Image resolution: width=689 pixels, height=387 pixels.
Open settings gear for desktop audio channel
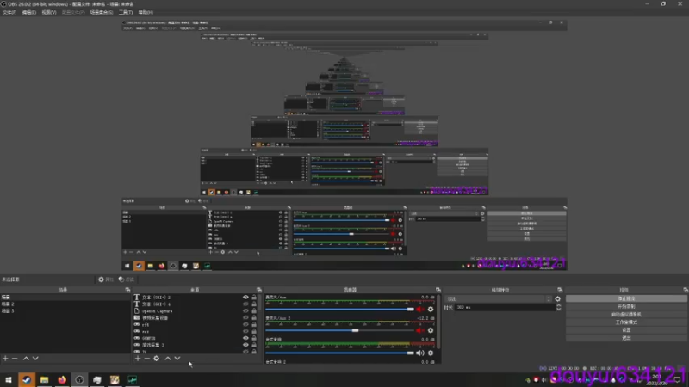tap(431, 353)
